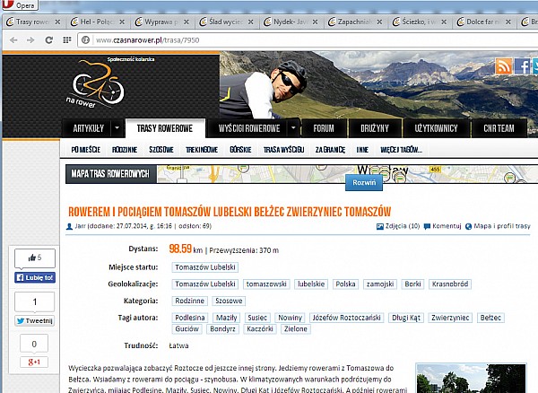Expand the Wyścigi rowerowe dropdown arrow
This screenshot has height=393, width=538.
[x=292, y=129]
